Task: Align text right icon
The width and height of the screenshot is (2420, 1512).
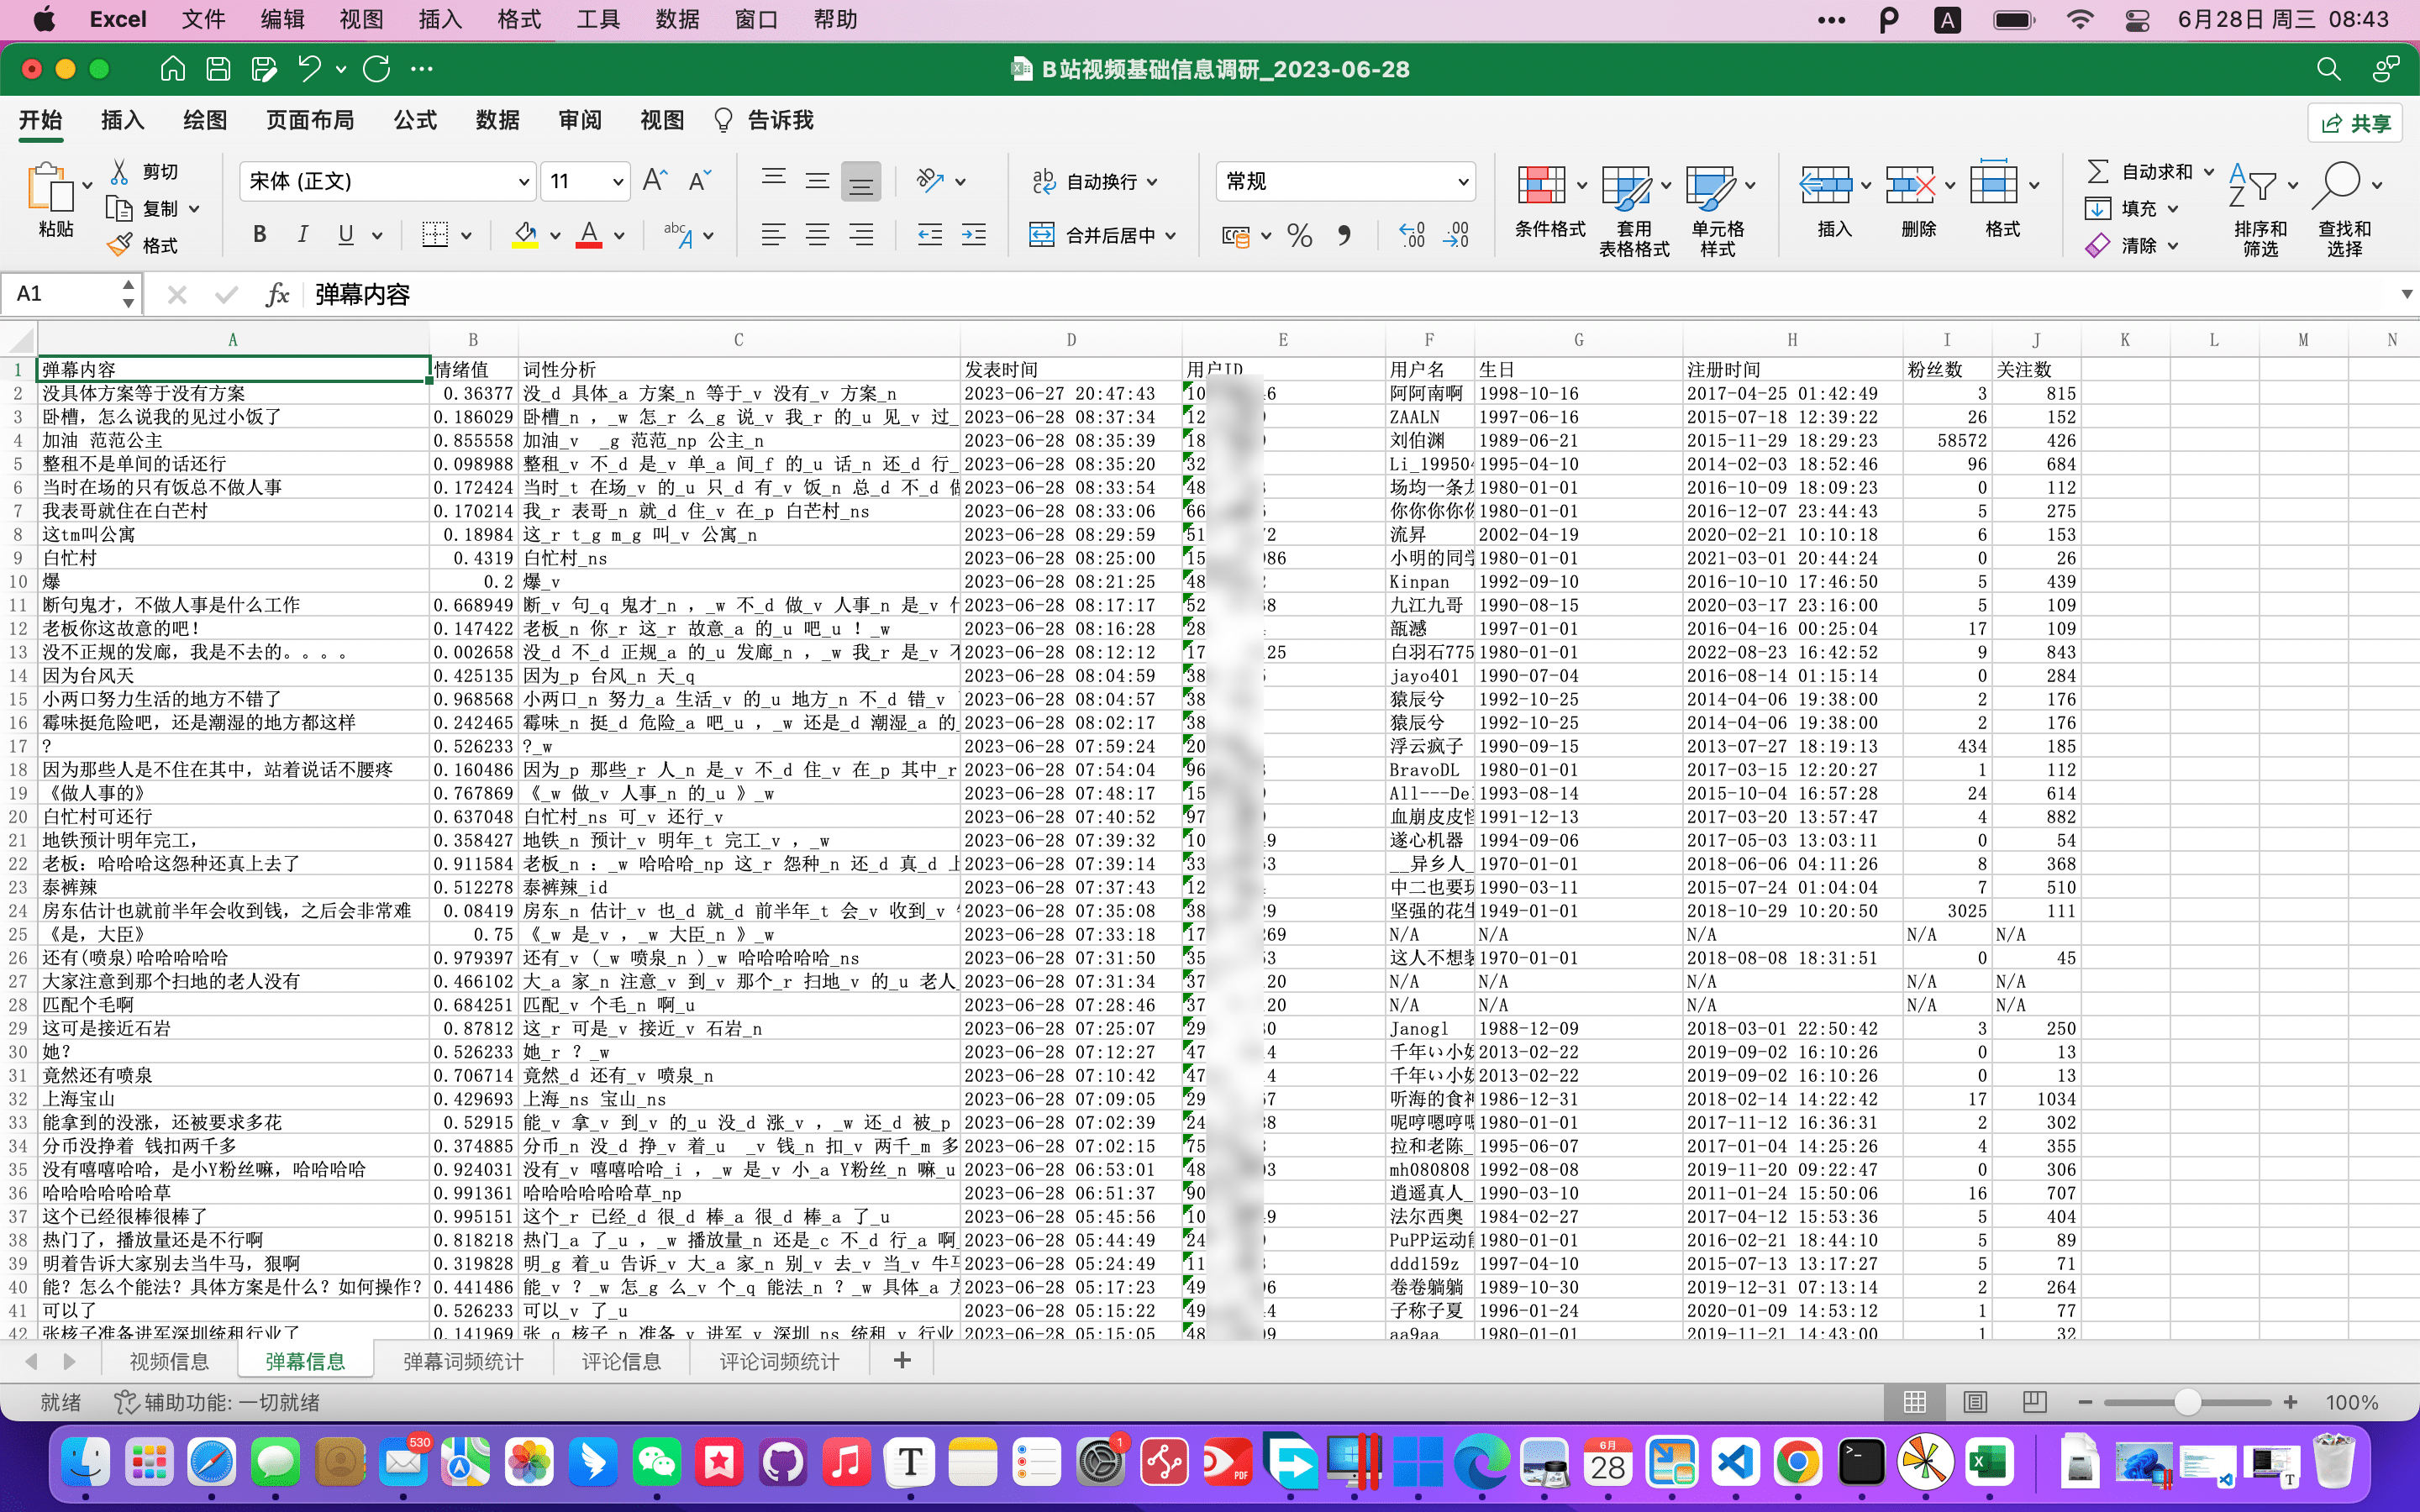Action: tap(861, 235)
